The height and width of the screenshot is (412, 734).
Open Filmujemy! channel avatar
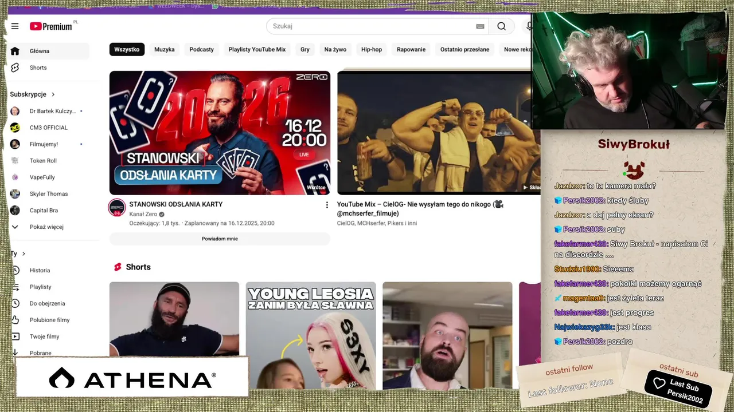[15, 144]
